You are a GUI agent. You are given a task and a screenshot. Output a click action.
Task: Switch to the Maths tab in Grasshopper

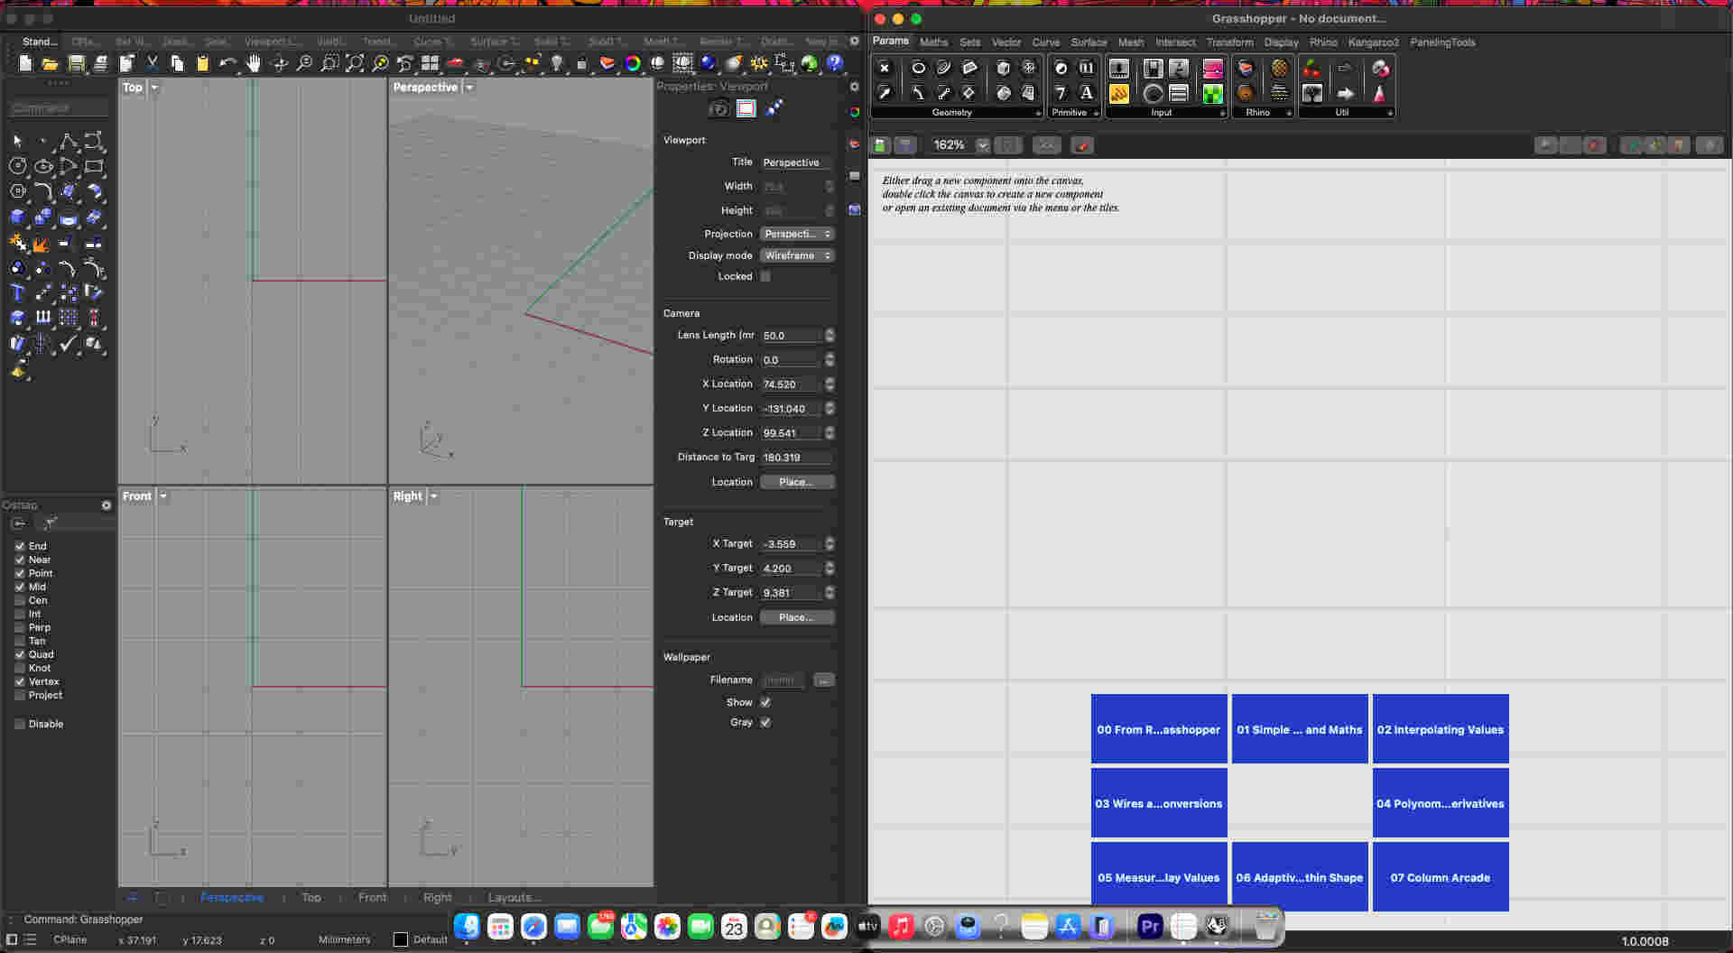(x=933, y=42)
